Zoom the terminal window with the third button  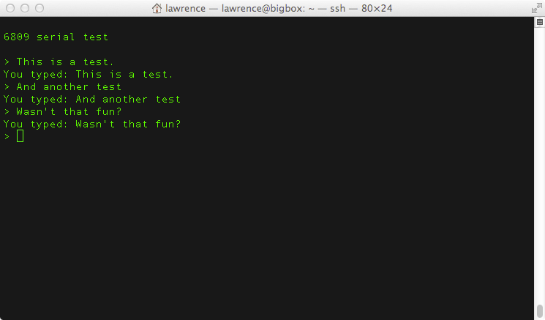(x=40, y=8)
